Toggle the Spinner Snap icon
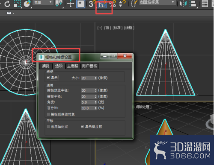 tap(122, 4)
